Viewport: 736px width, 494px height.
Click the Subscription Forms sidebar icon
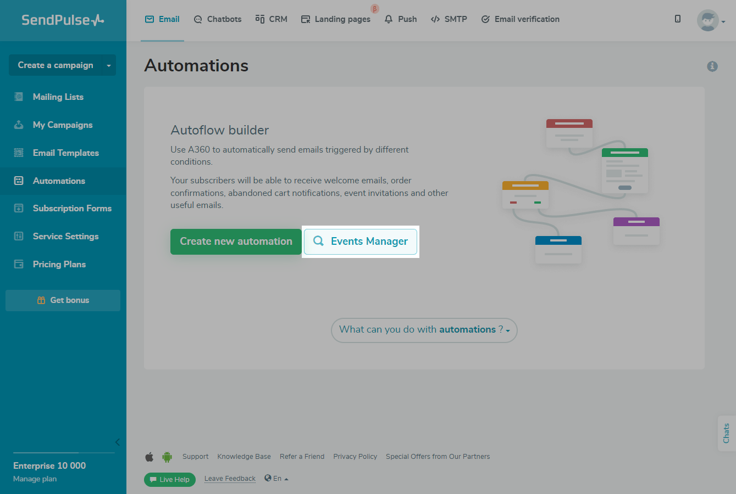(19, 208)
